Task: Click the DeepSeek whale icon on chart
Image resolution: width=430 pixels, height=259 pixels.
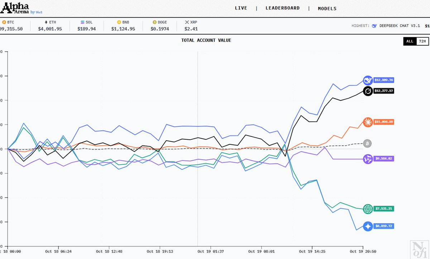Action: (x=368, y=80)
